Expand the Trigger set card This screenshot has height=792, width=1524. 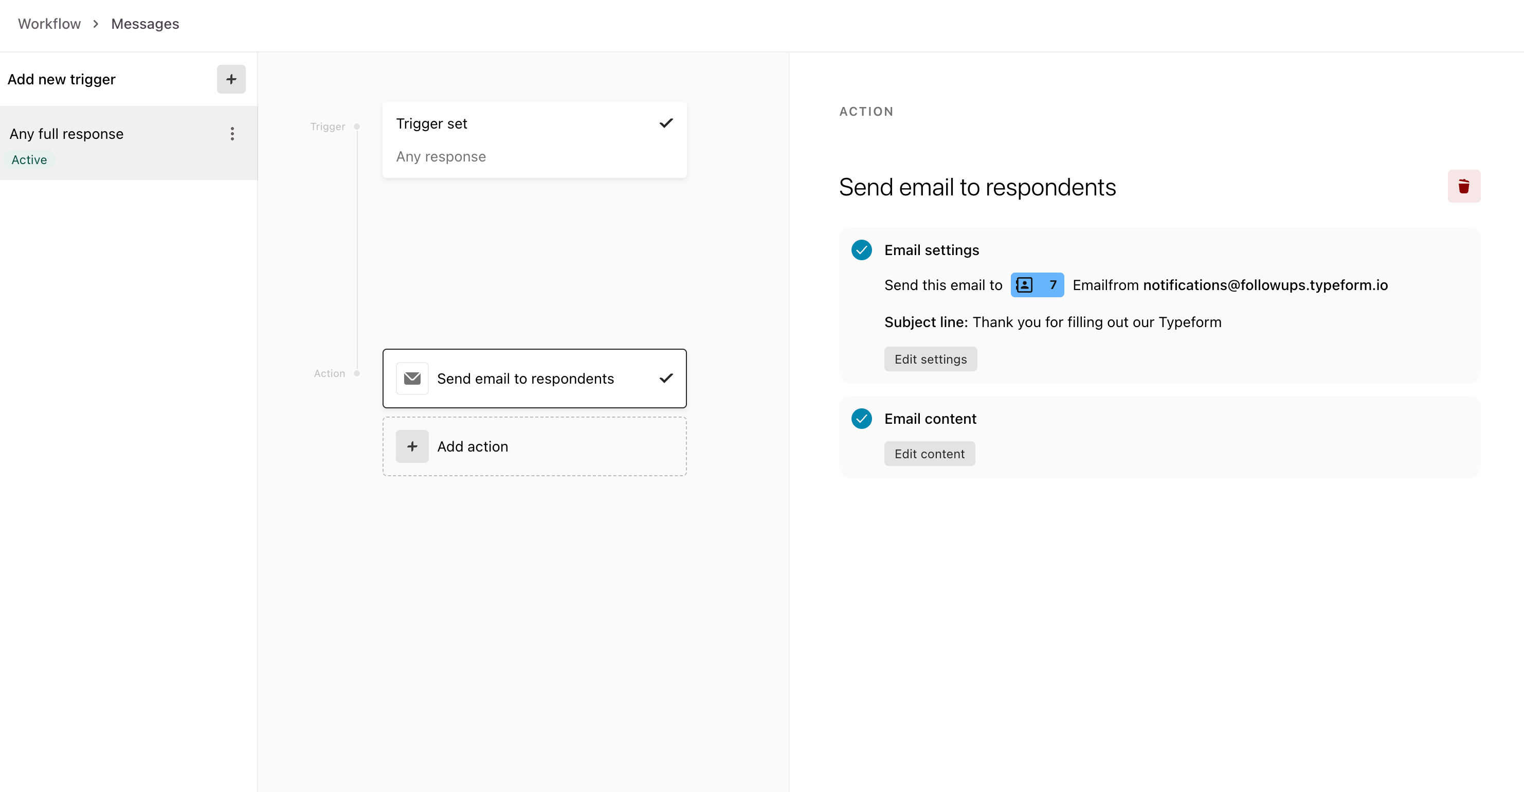click(534, 140)
